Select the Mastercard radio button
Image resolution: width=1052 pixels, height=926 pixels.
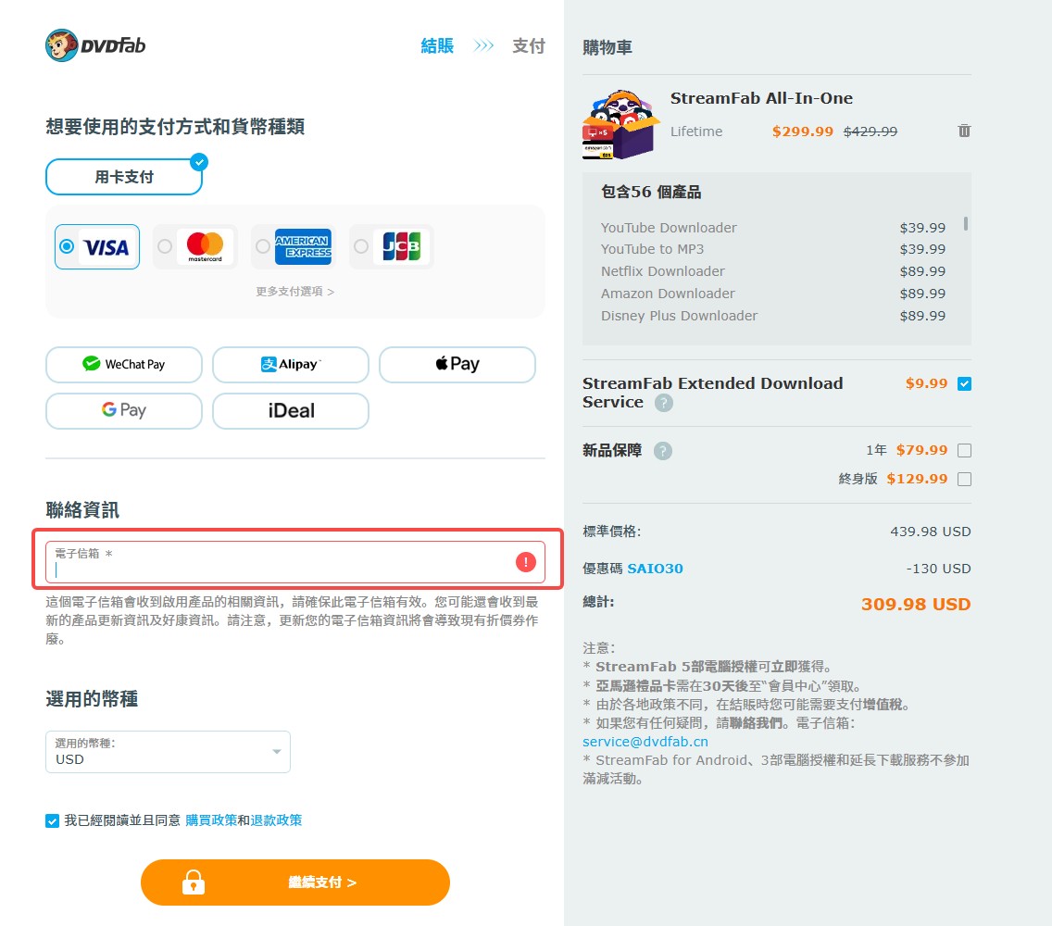[x=165, y=247]
